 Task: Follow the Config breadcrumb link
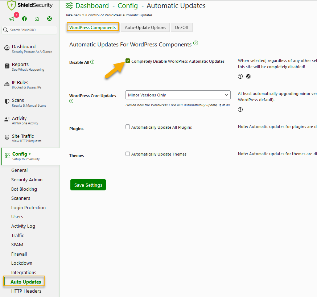coord(128,6)
